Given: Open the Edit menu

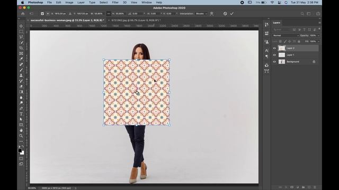Looking at the screenshot, I should (58, 2).
